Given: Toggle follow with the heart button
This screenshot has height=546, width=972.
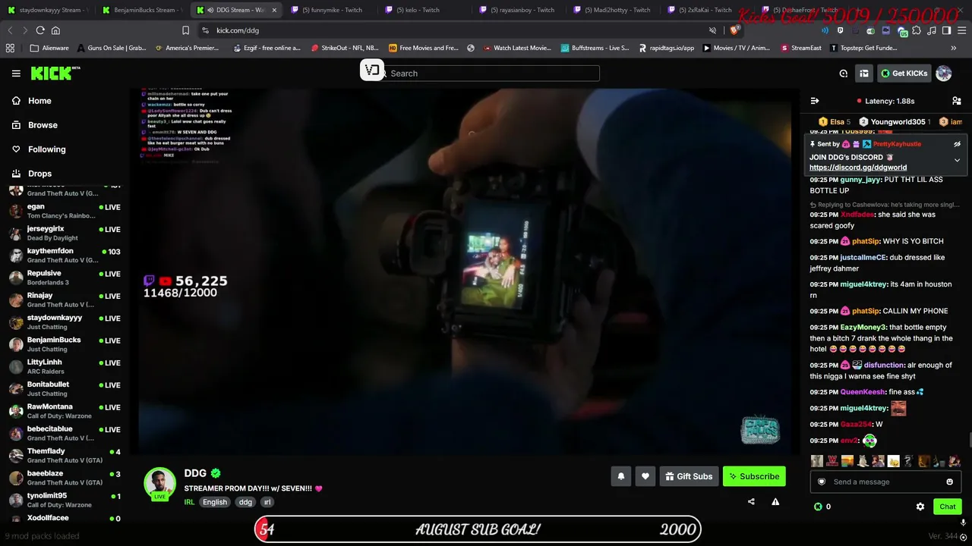Looking at the screenshot, I should tap(645, 476).
